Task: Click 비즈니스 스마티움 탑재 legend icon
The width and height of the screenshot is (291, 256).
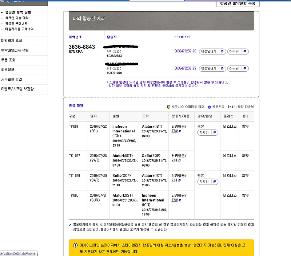Action: [169, 107]
